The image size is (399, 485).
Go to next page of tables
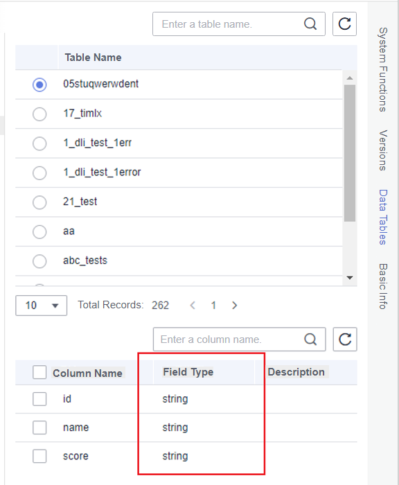234,306
